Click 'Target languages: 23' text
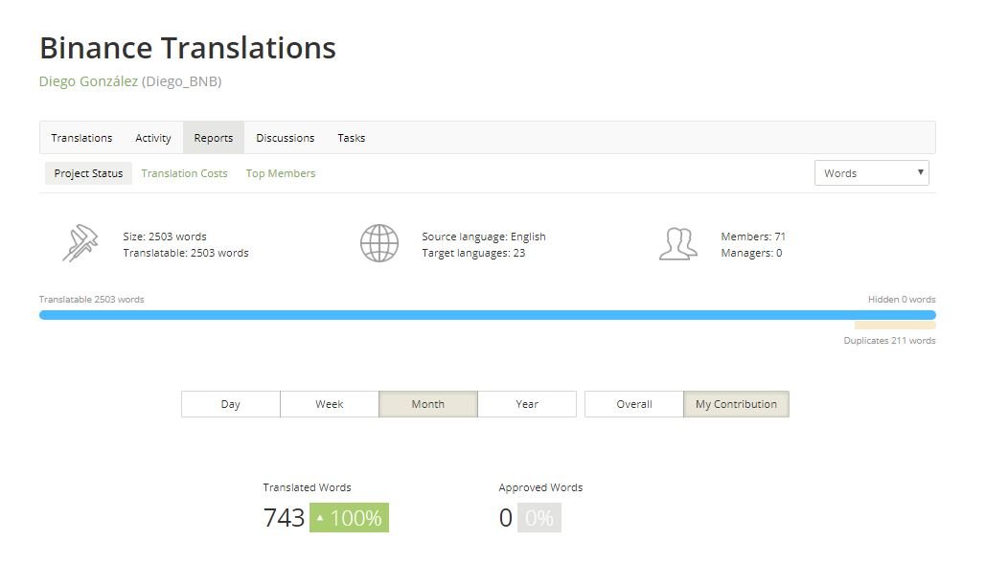986x586 pixels. point(473,253)
